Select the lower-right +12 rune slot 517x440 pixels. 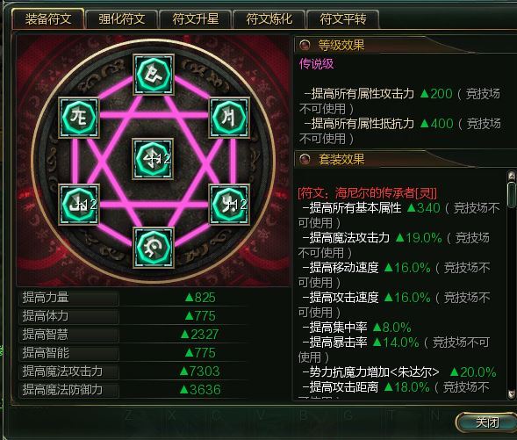229,205
